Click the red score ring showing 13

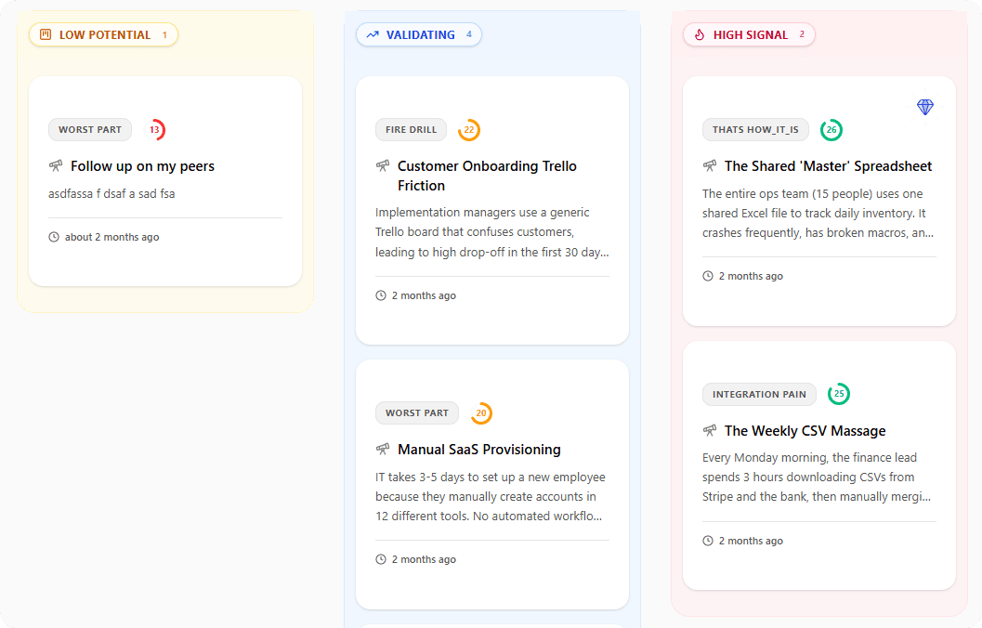coord(155,130)
